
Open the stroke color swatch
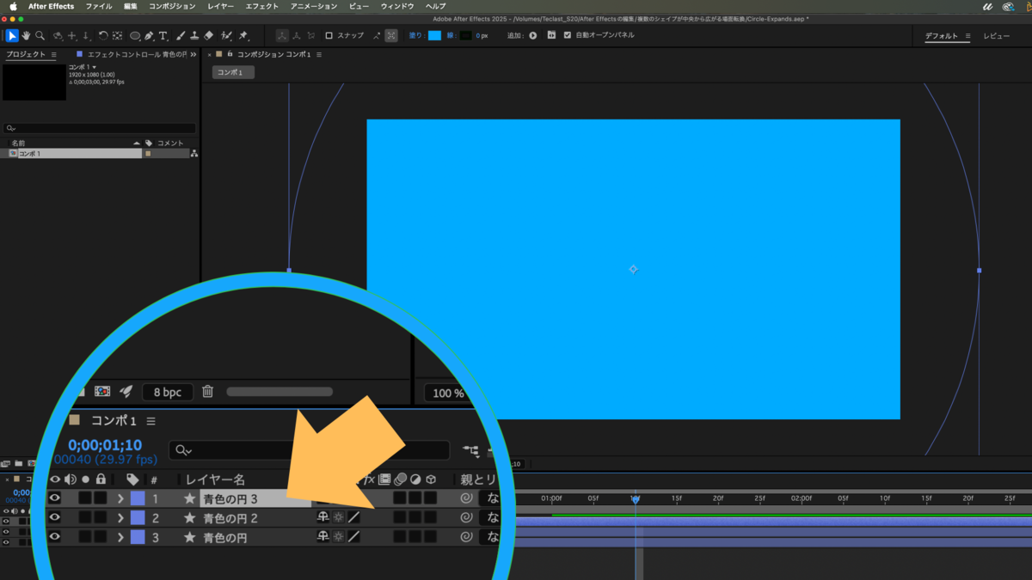[x=465, y=35]
